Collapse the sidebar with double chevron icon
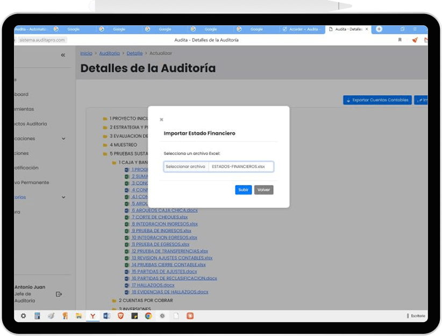Screen dimensions: 442x336 coord(63,55)
